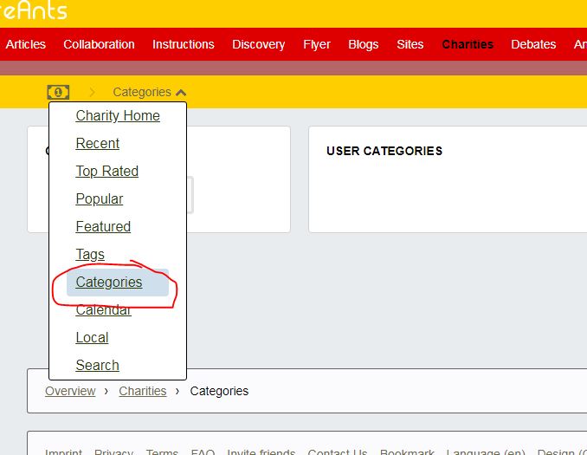Click the highlighted Categories menu item
Image resolution: width=587 pixels, height=455 pixels.
click(109, 283)
